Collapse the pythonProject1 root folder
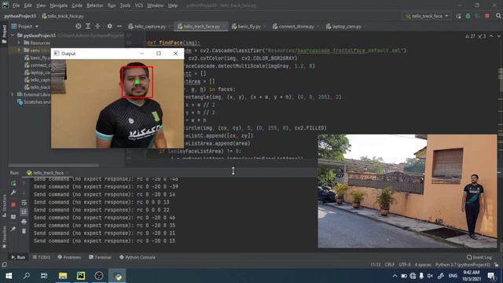Image resolution: width=503 pixels, height=283 pixels. tap(13, 35)
